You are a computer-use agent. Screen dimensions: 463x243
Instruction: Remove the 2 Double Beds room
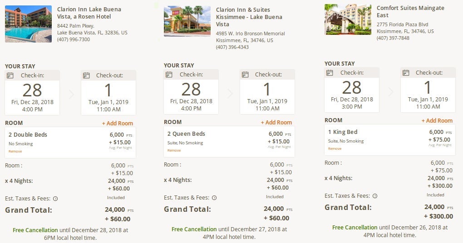click(x=15, y=151)
